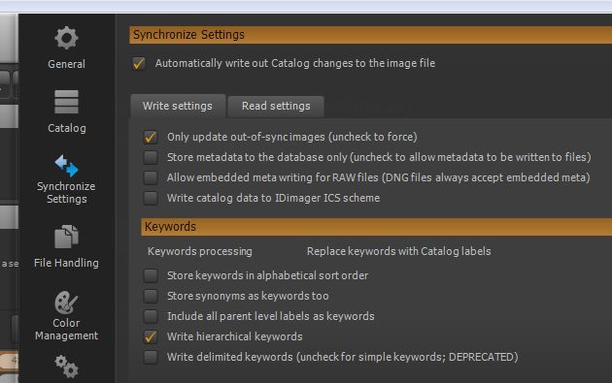The image size is (612, 383).
Task: Uncheck Only update out-of-sync images
Action: coord(151,137)
